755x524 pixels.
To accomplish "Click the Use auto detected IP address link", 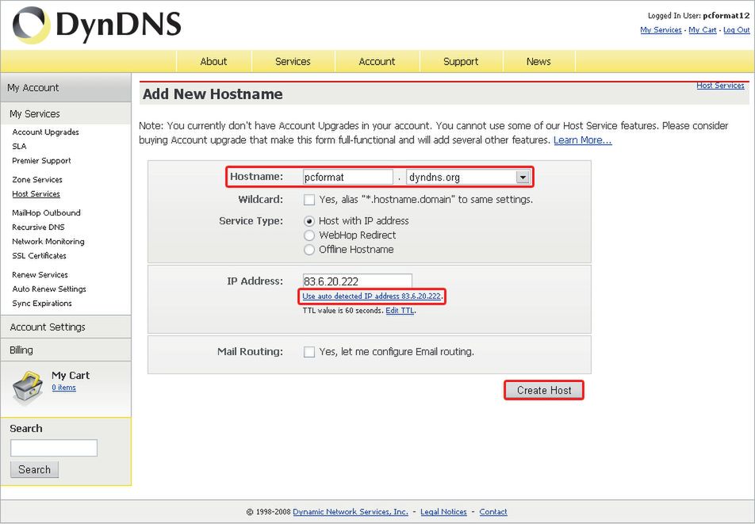I will pos(371,296).
